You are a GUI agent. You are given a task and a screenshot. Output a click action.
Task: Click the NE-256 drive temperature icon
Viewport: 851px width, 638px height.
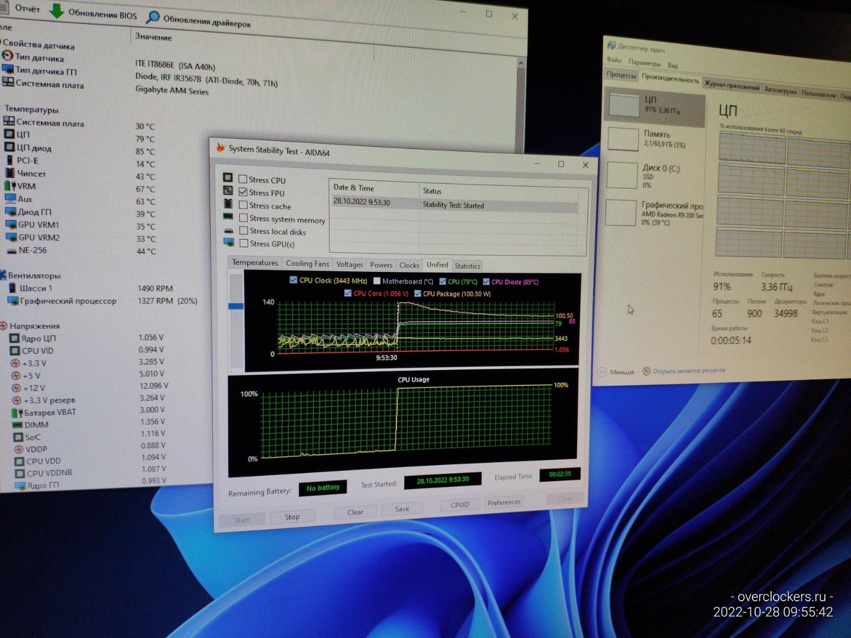pyautogui.click(x=12, y=250)
